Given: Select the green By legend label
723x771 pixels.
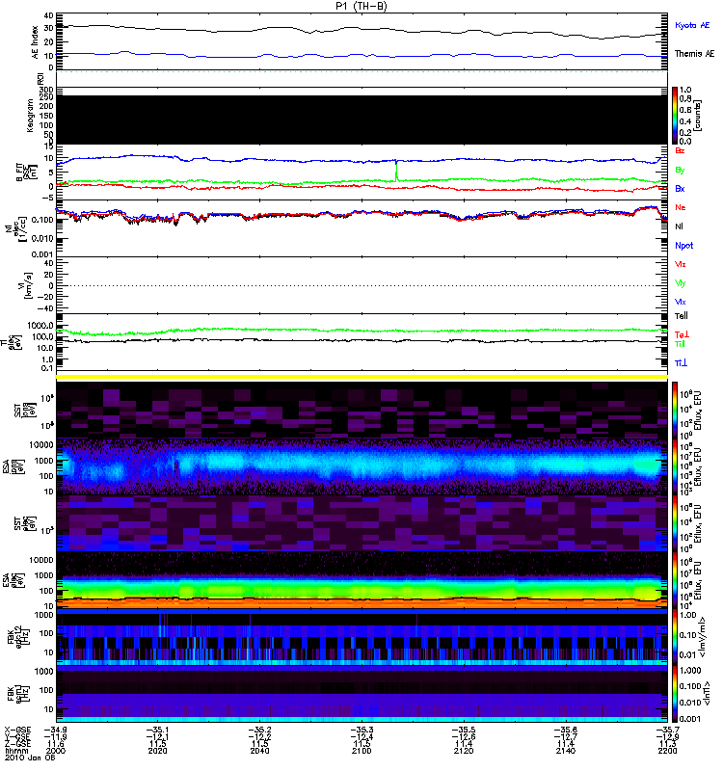Looking at the screenshot, I should [680, 170].
